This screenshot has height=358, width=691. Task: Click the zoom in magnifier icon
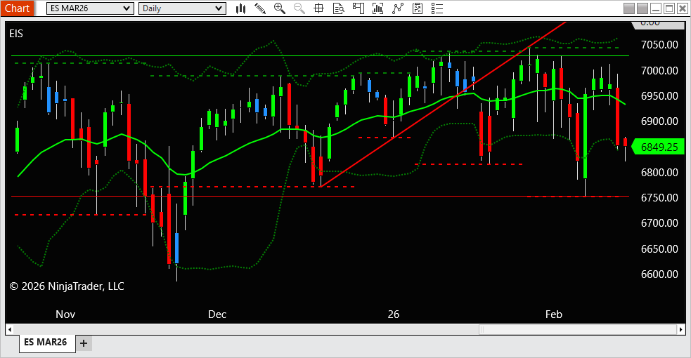(x=279, y=8)
